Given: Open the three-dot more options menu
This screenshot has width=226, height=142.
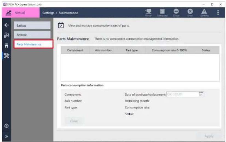Looking at the screenshot, I should (218, 13).
